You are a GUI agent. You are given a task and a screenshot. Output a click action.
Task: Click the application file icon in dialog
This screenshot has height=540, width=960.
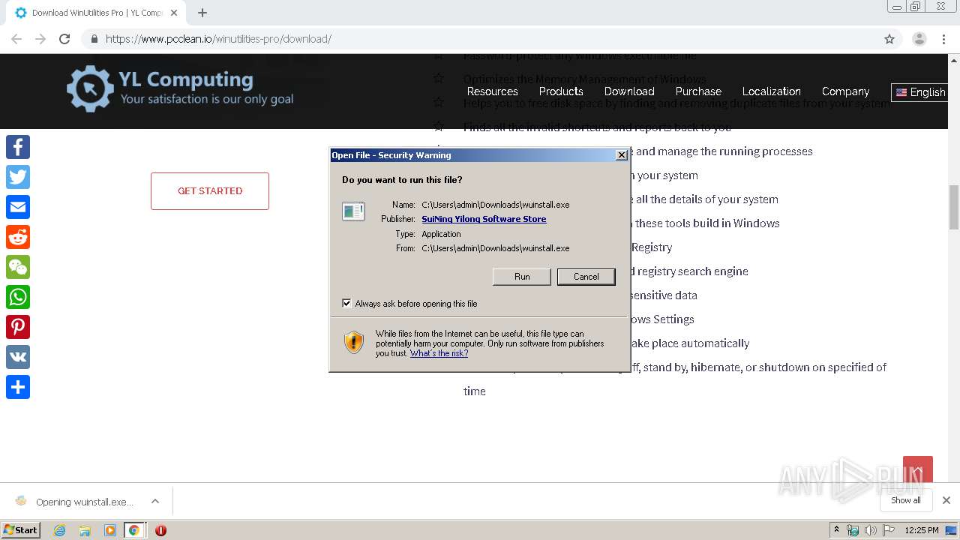353,211
